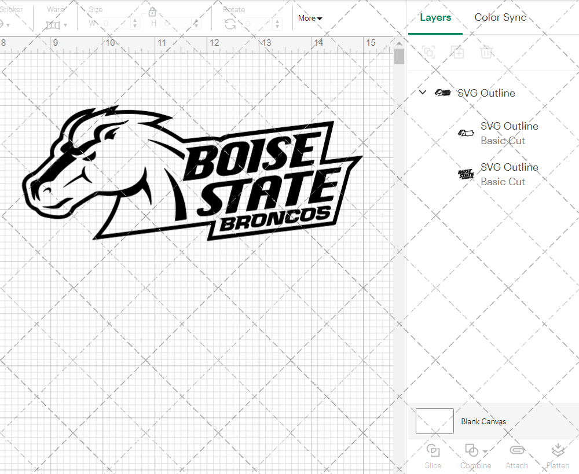
Task: Open the More dropdown menu
Action: 310,18
